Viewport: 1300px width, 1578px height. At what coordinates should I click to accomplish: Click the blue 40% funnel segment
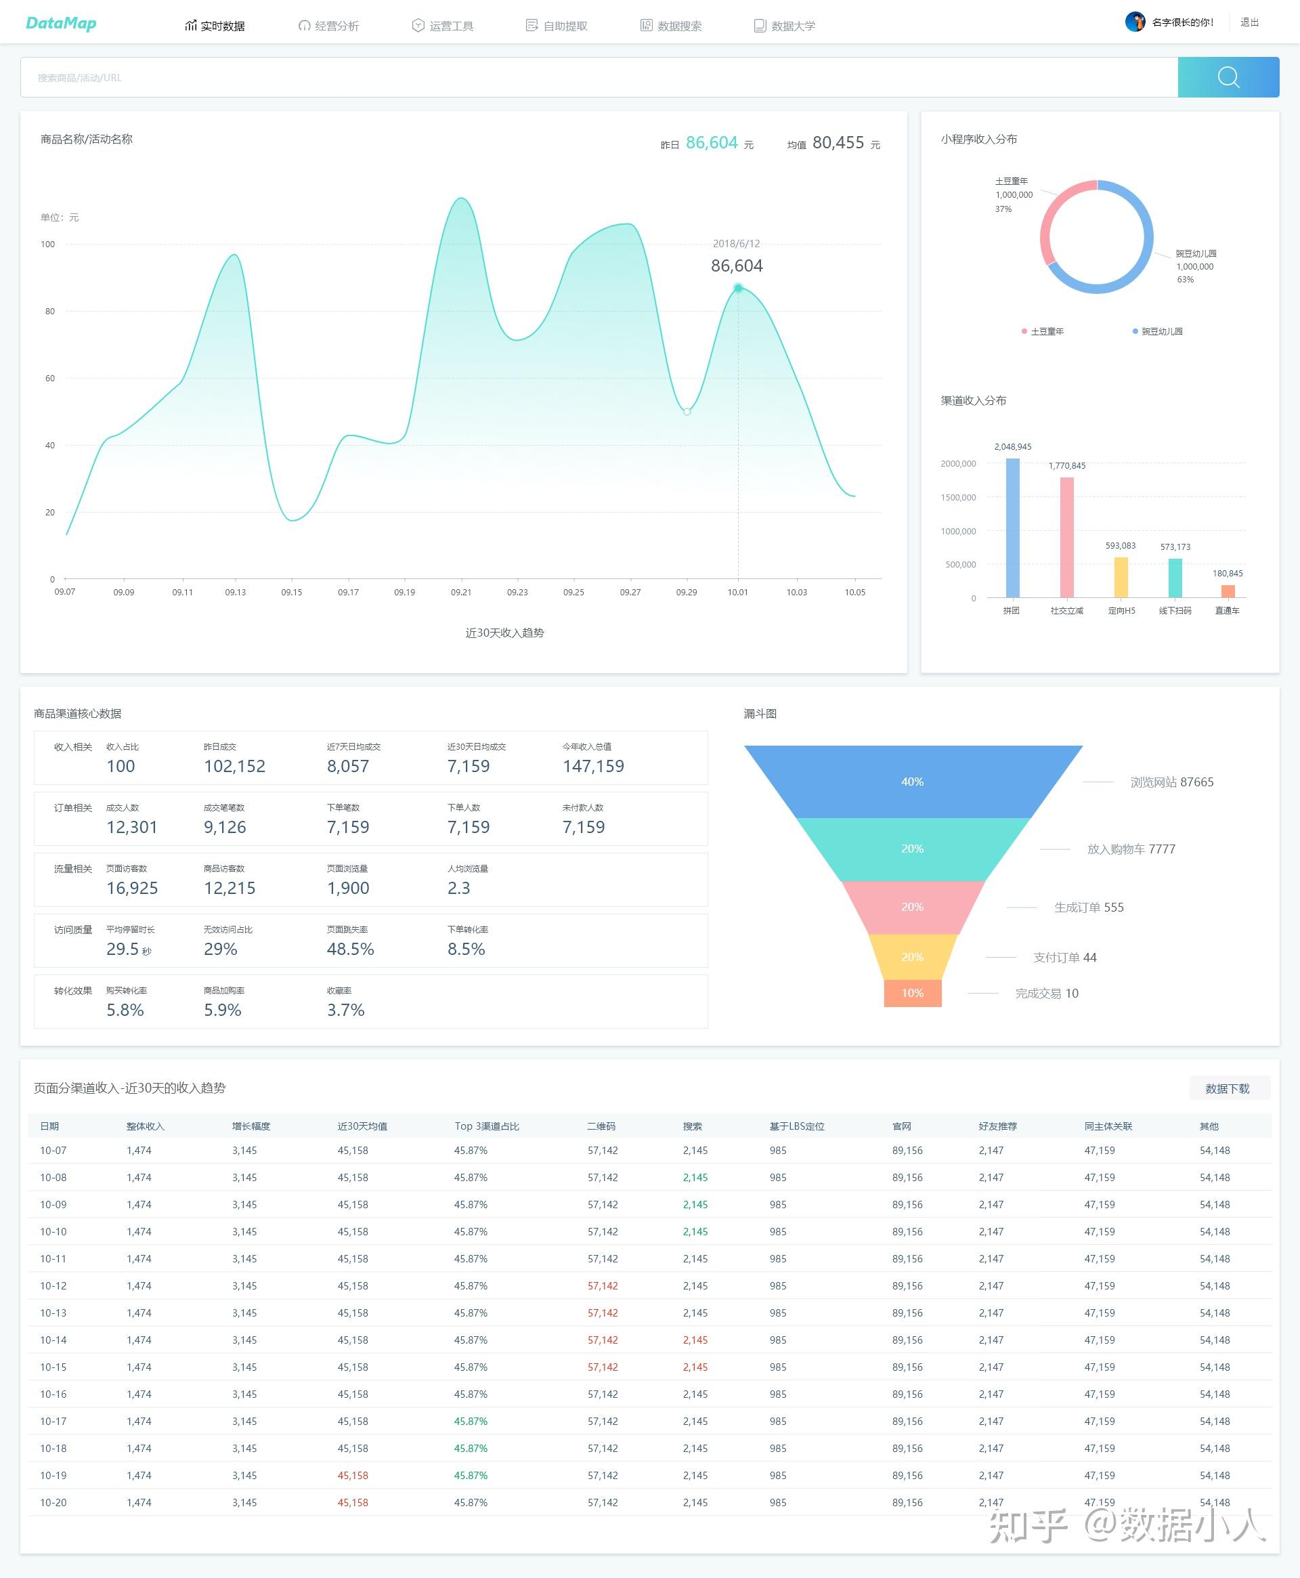[x=911, y=781]
